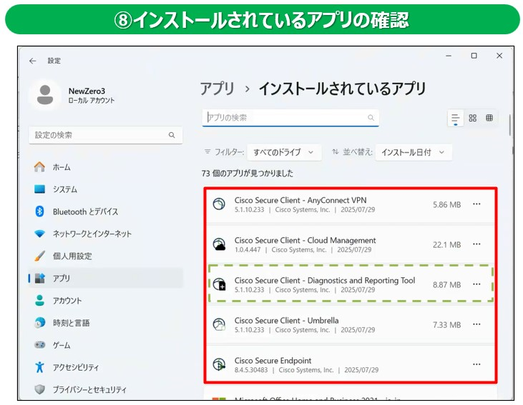Open システム settings category

[x=106, y=189]
